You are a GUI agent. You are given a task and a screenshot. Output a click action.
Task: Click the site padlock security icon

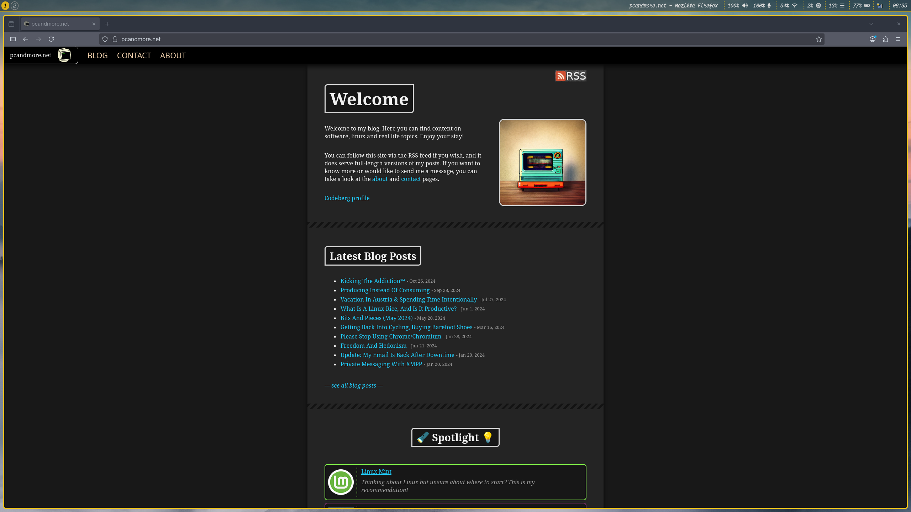coord(115,39)
